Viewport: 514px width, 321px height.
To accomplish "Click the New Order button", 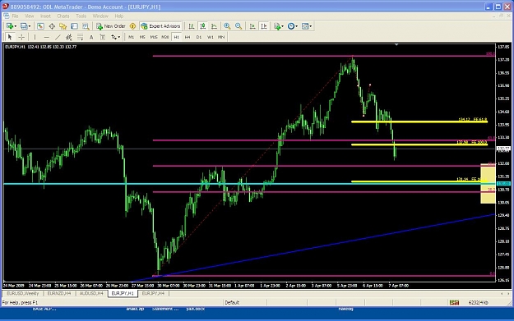I will [111, 26].
